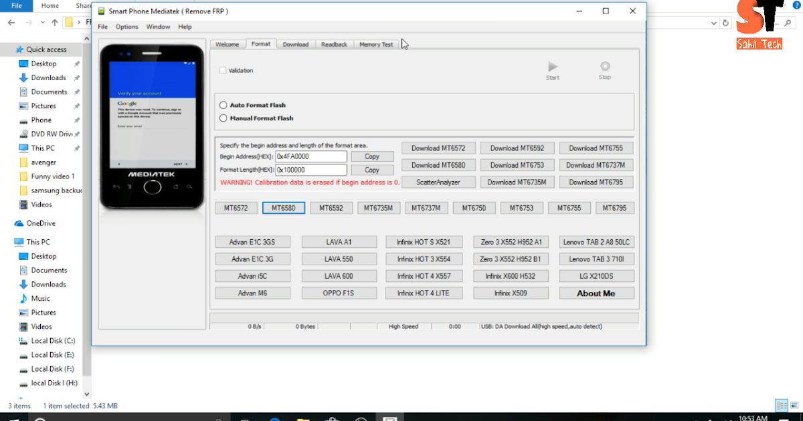Select Infinix HOT 4 LITE device
Viewport: 803px width, 421px height.
pos(423,293)
